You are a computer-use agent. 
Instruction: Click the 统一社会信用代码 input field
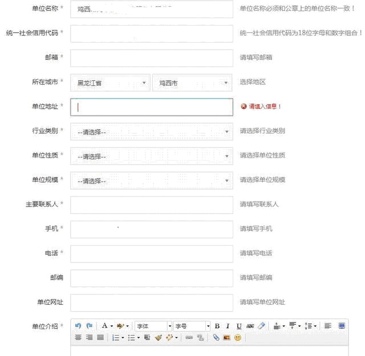click(151, 34)
